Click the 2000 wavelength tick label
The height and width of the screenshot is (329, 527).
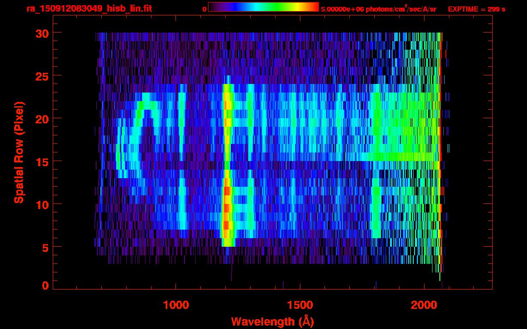point(424,305)
